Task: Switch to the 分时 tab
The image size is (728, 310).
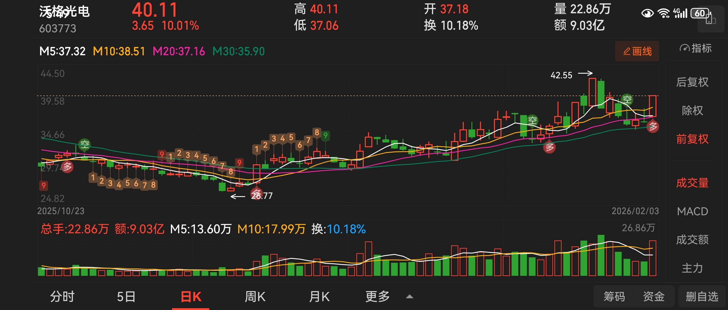Action: click(62, 297)
